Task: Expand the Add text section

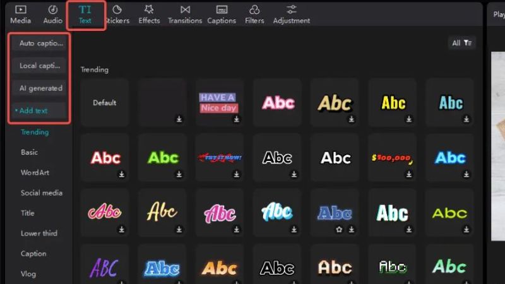Action: point(39,110)
